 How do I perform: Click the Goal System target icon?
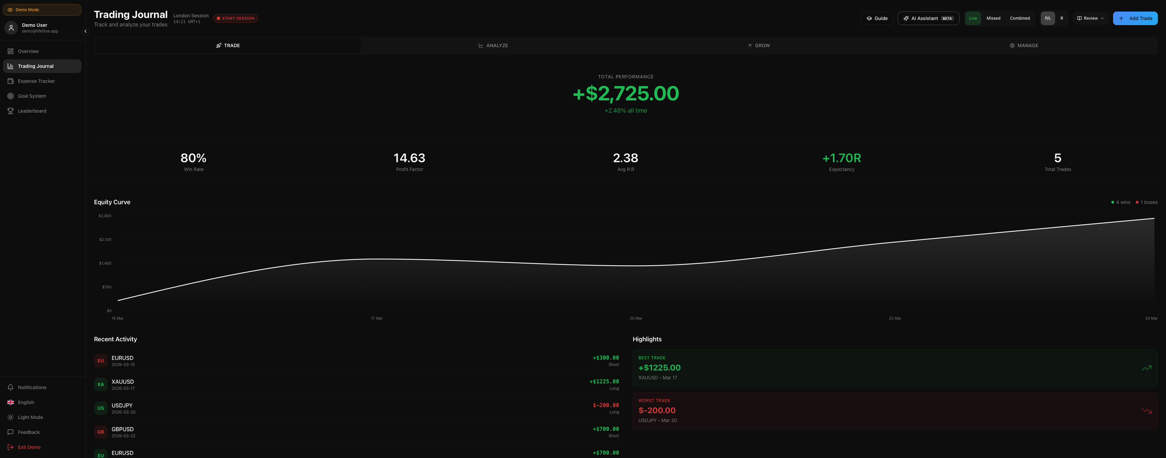pos(11,96)
